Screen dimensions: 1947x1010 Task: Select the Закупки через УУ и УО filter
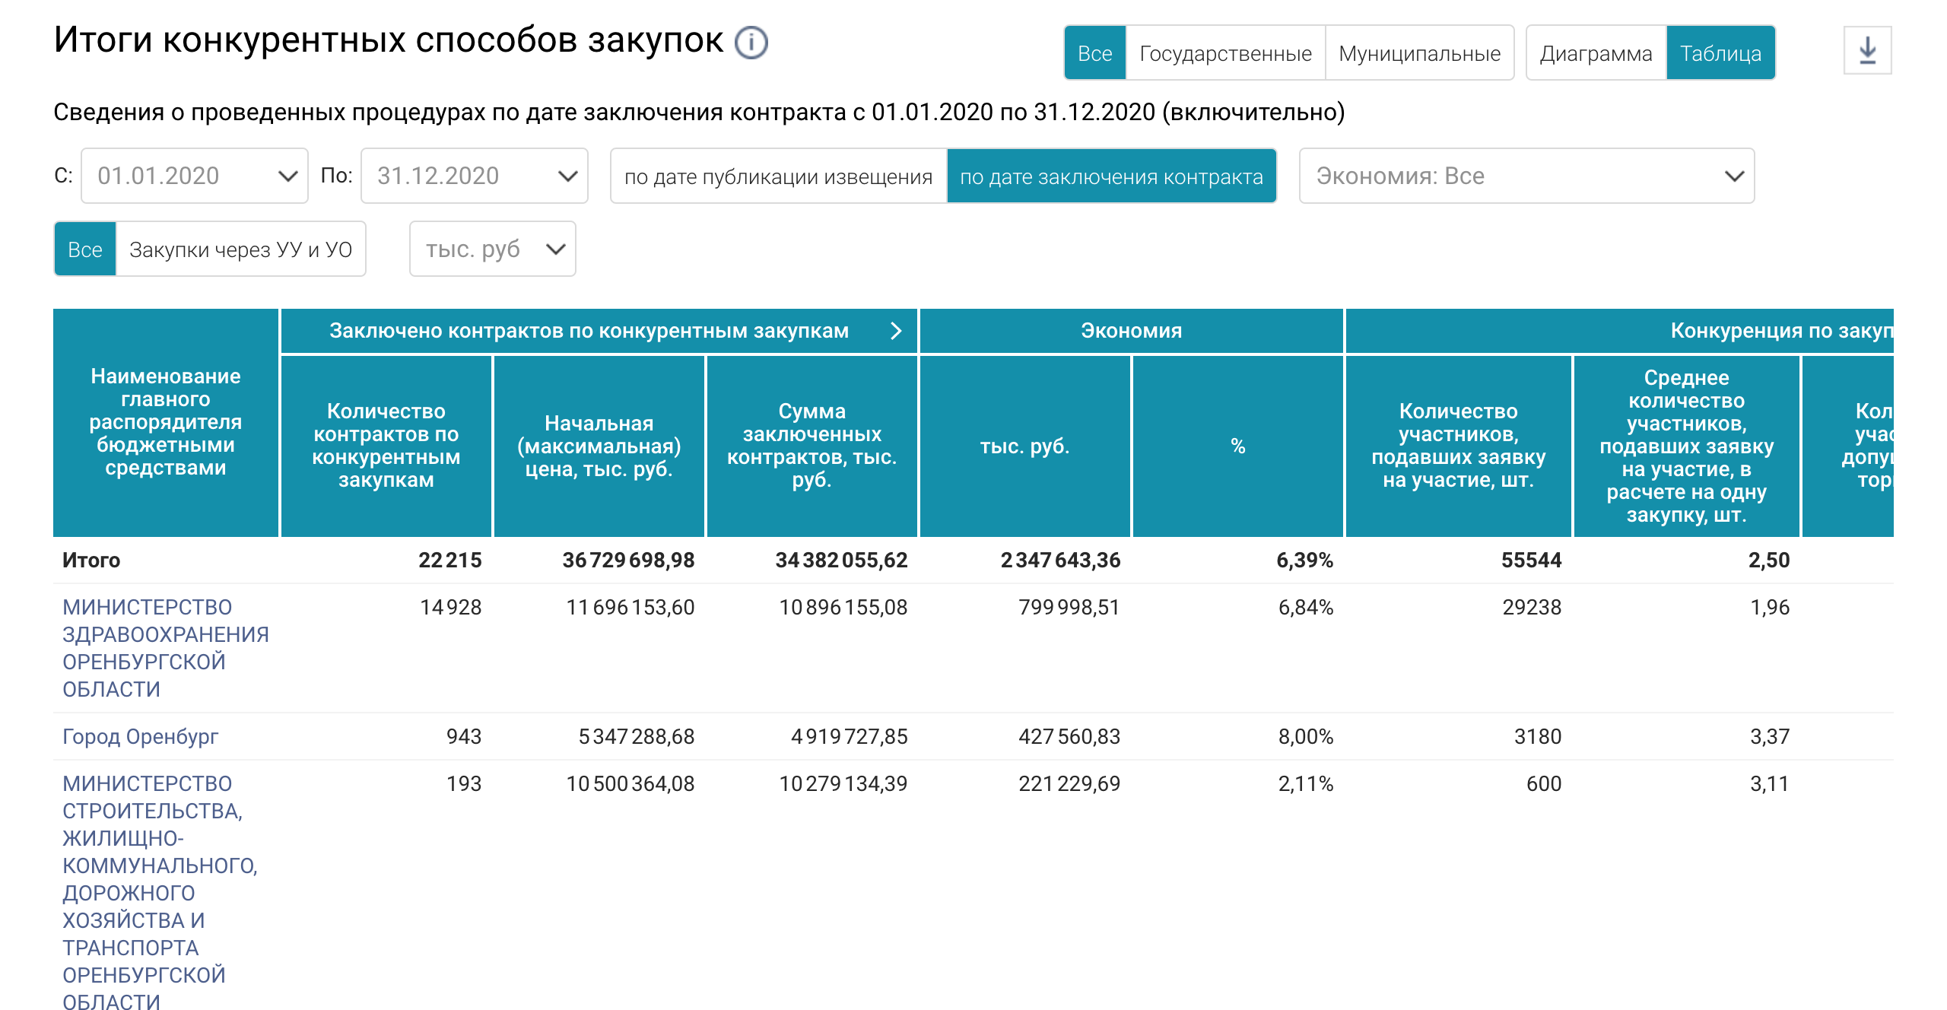(x=240, y=249)
